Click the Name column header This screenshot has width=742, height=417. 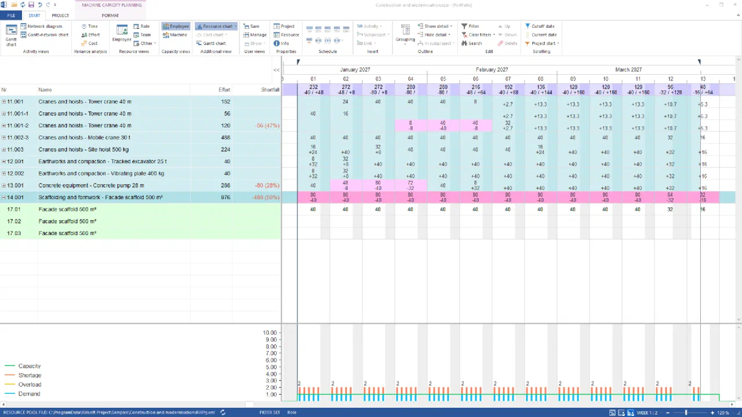(x=45, y=90)
